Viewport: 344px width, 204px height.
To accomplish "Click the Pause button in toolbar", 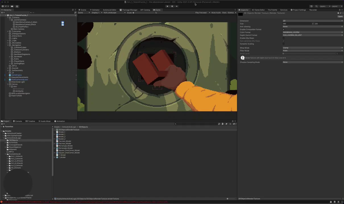I will point(172,6).
